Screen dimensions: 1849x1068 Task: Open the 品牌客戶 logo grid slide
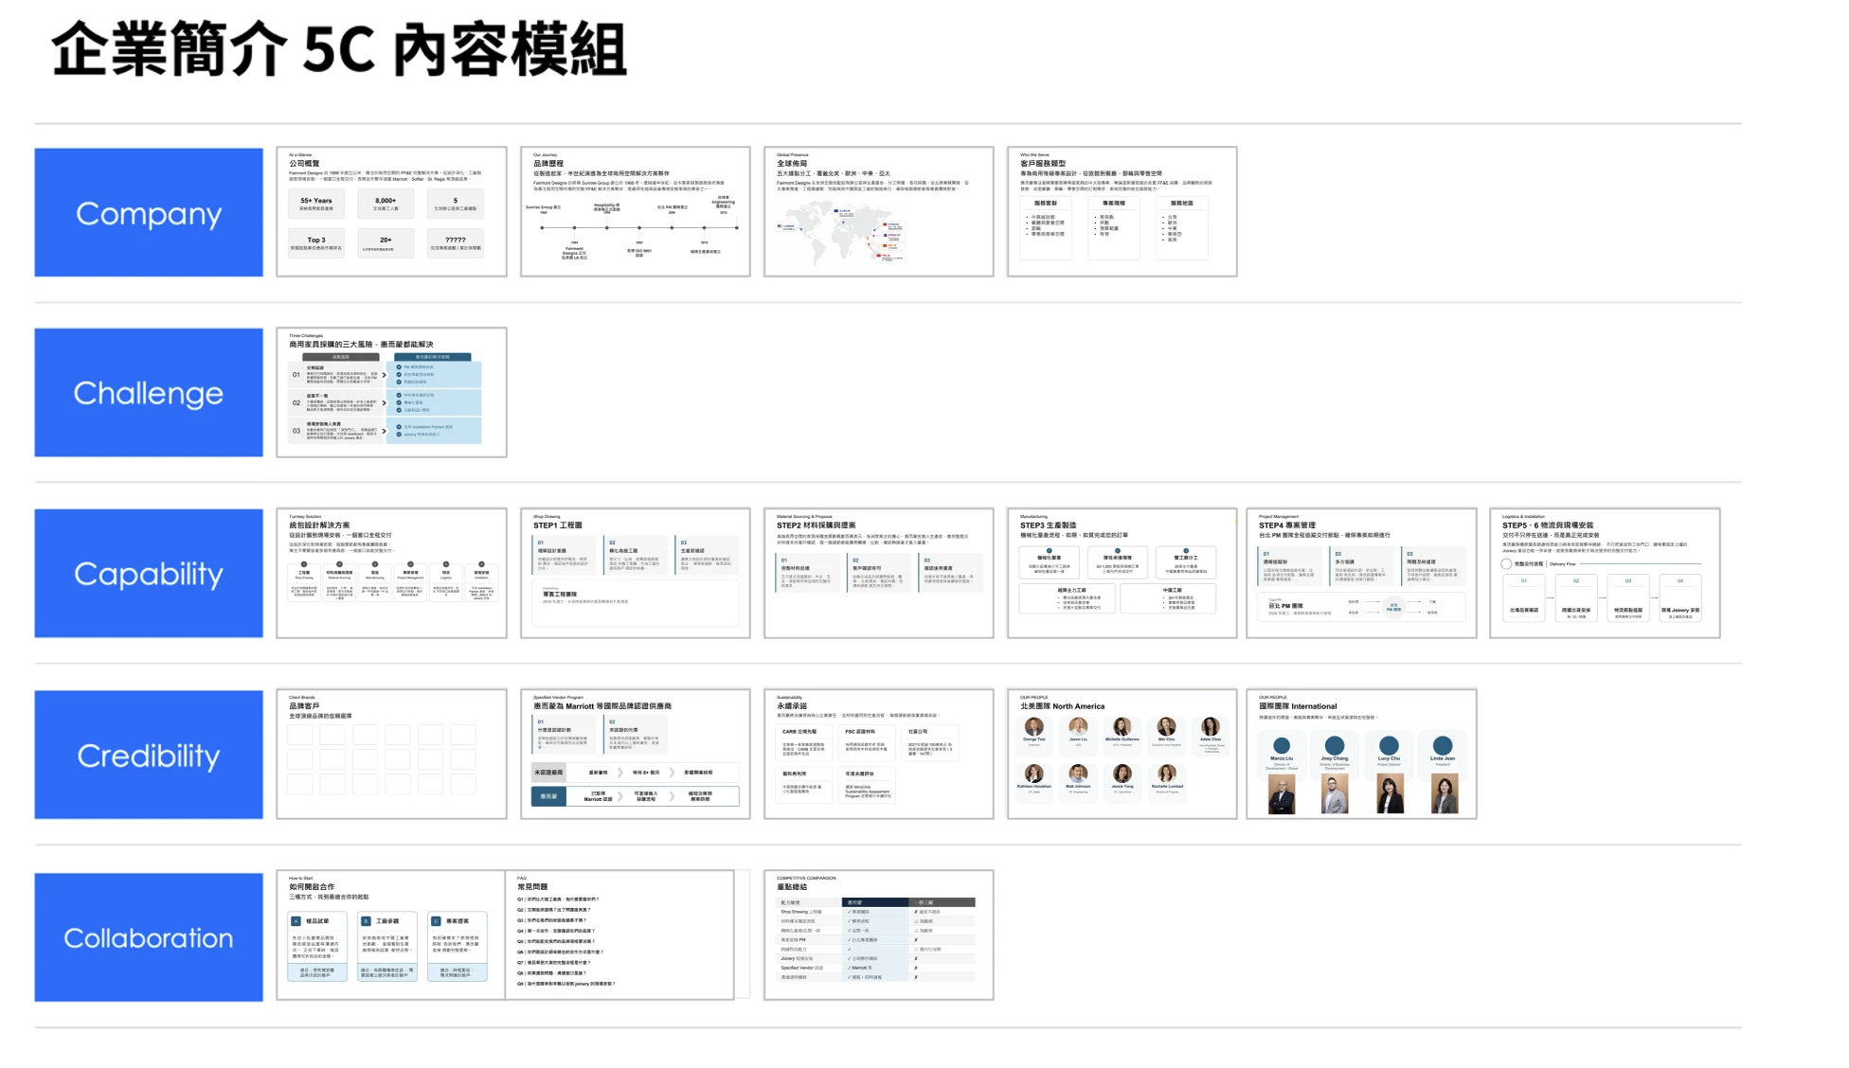pyautogui.click(x=391, y=755)
